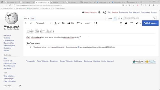Focus the Search Wikipedia field

139,18
